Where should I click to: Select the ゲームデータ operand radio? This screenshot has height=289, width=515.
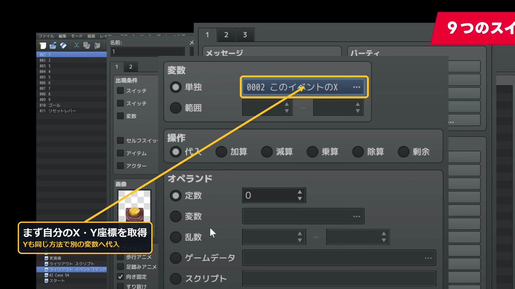[x=175, y=258]
